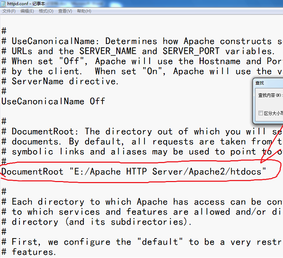Click the line '# features.'

tap(29, 252)
